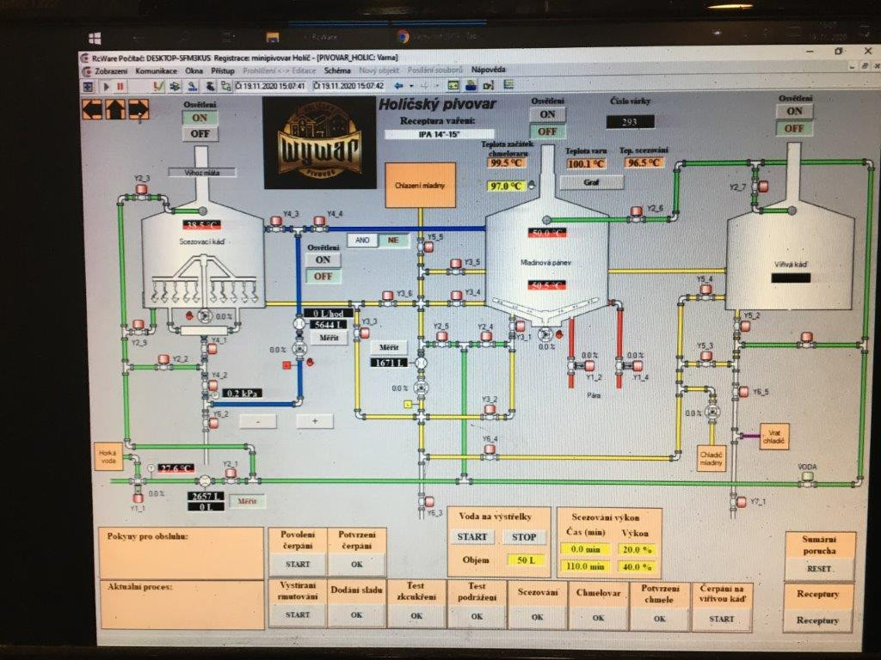Screen dimensions: 881x660
Task: Open dropdown arrow beside blue back arrow
Action: [411, 86]
